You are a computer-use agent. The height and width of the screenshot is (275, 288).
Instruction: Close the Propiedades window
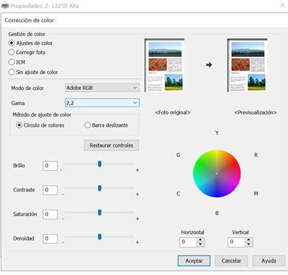[282, 5]
